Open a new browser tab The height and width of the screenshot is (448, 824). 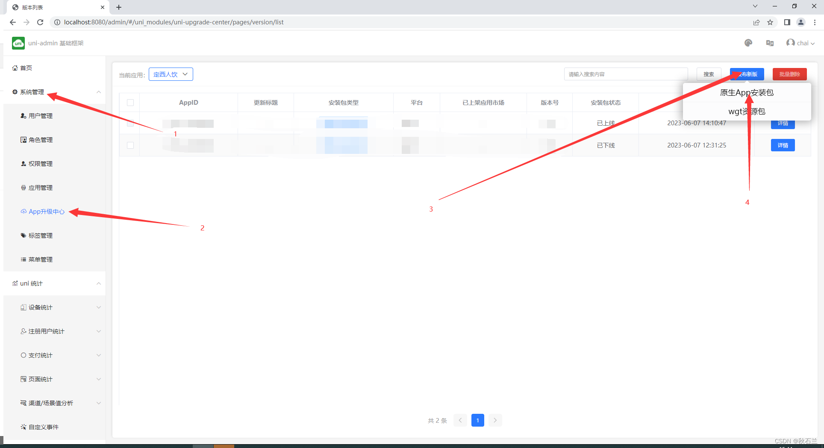[119, 7]
